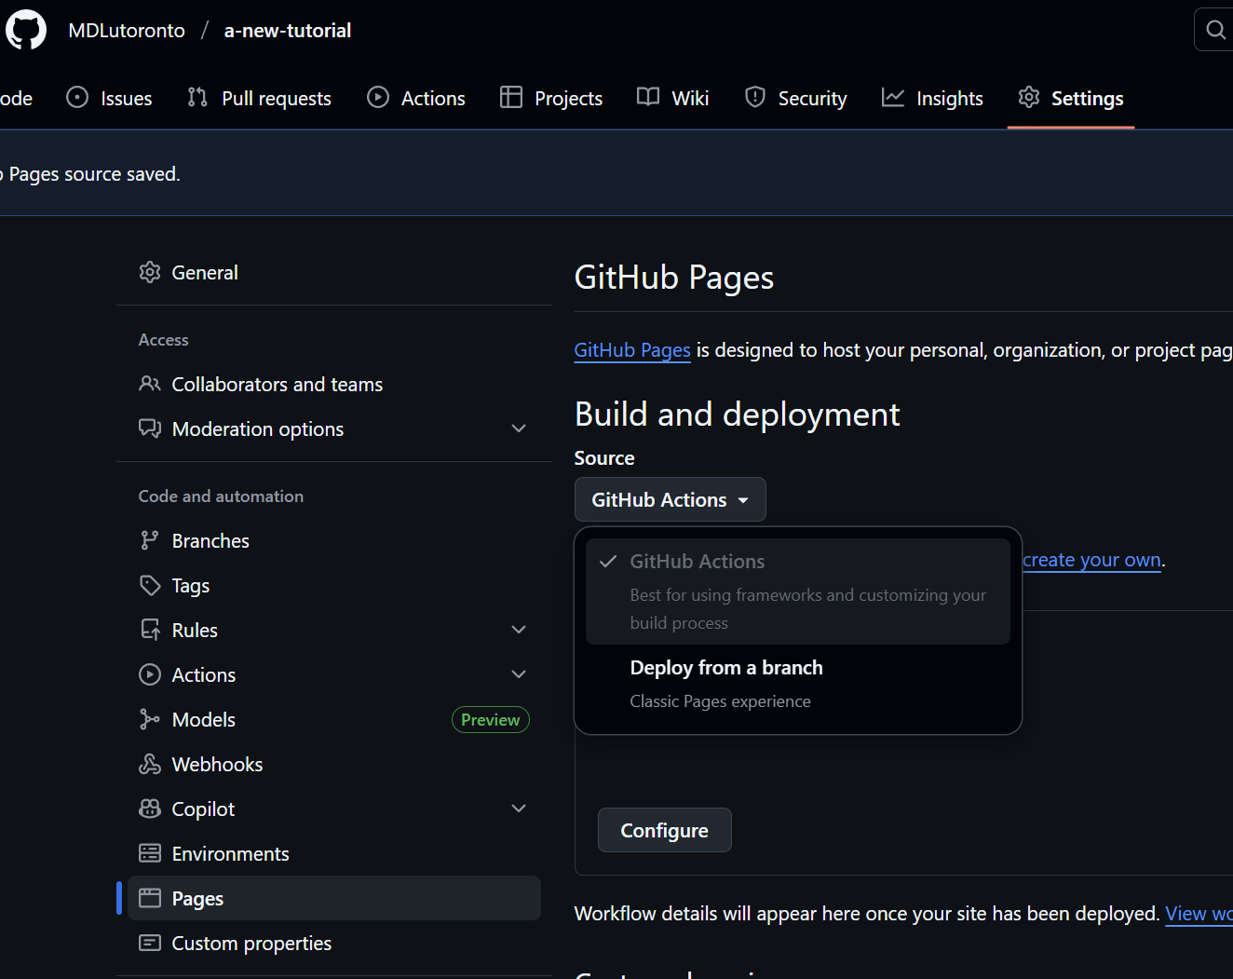This screenshot has width=1233, height=979.
Task: Open the Projects tab
Action: (x=550, y=97)
